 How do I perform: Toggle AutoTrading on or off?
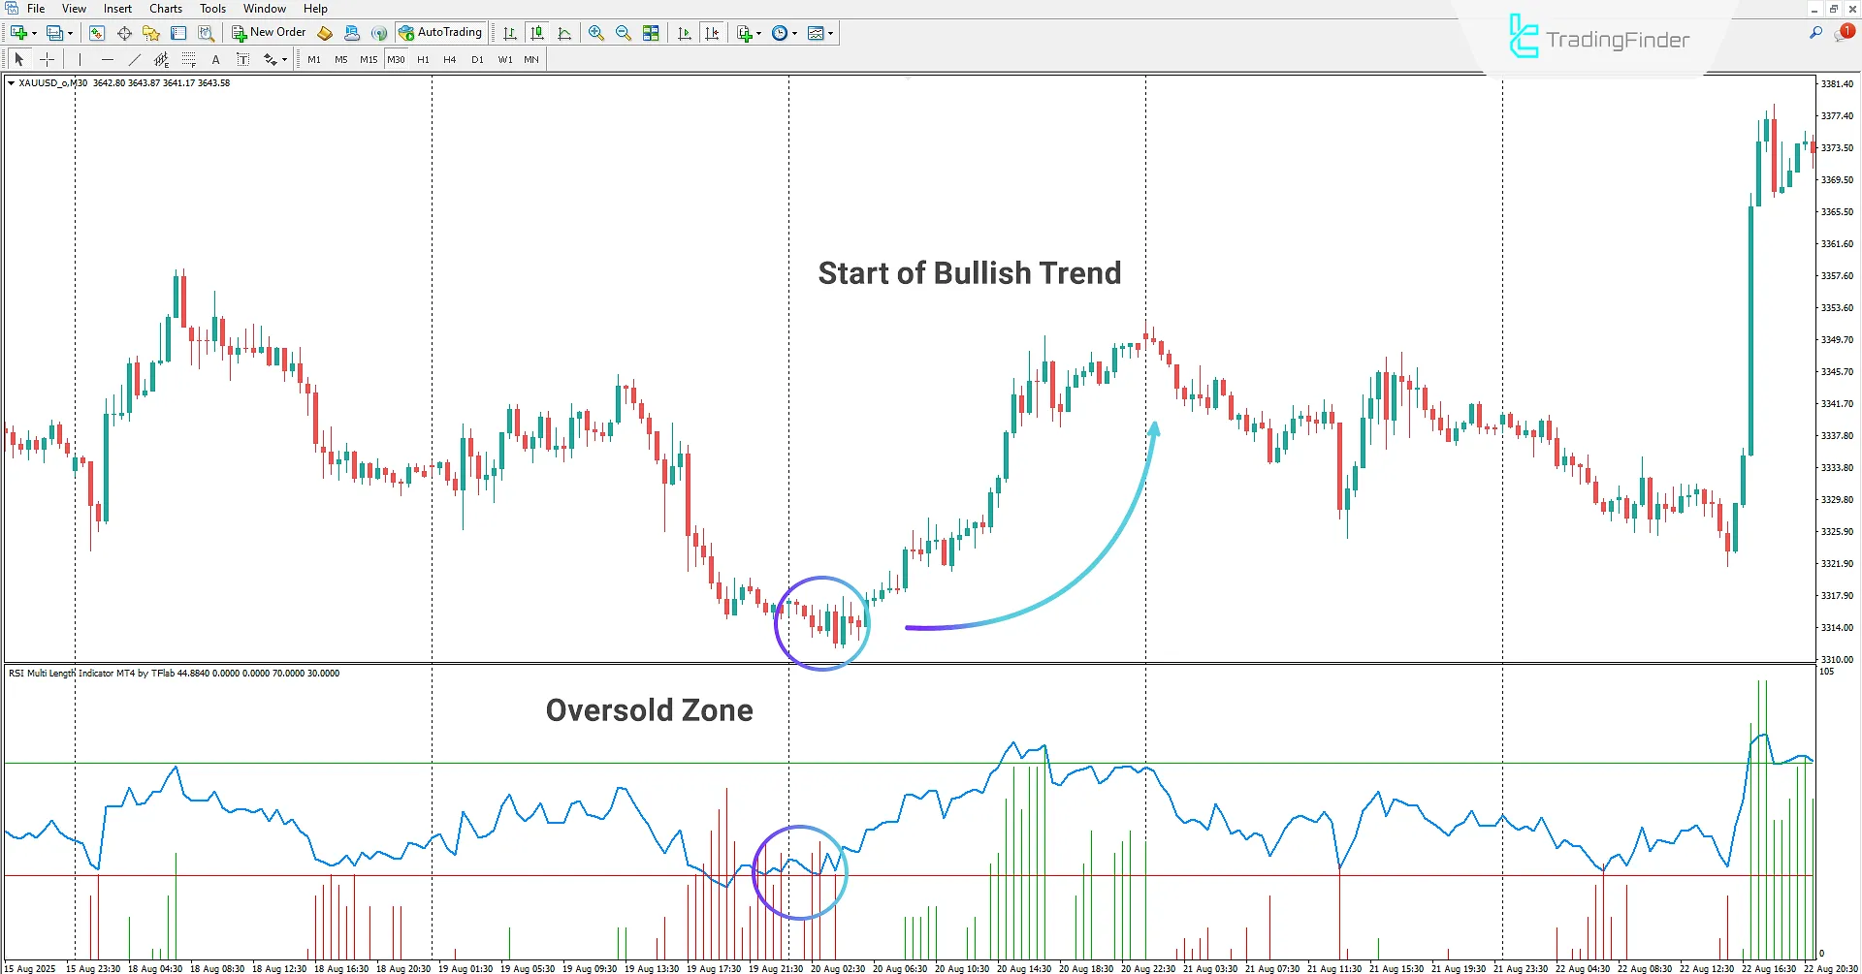point(441,31)
